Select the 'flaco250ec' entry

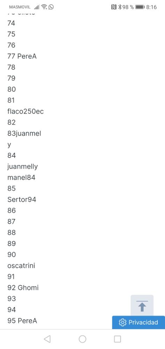(x=25, y=111)
